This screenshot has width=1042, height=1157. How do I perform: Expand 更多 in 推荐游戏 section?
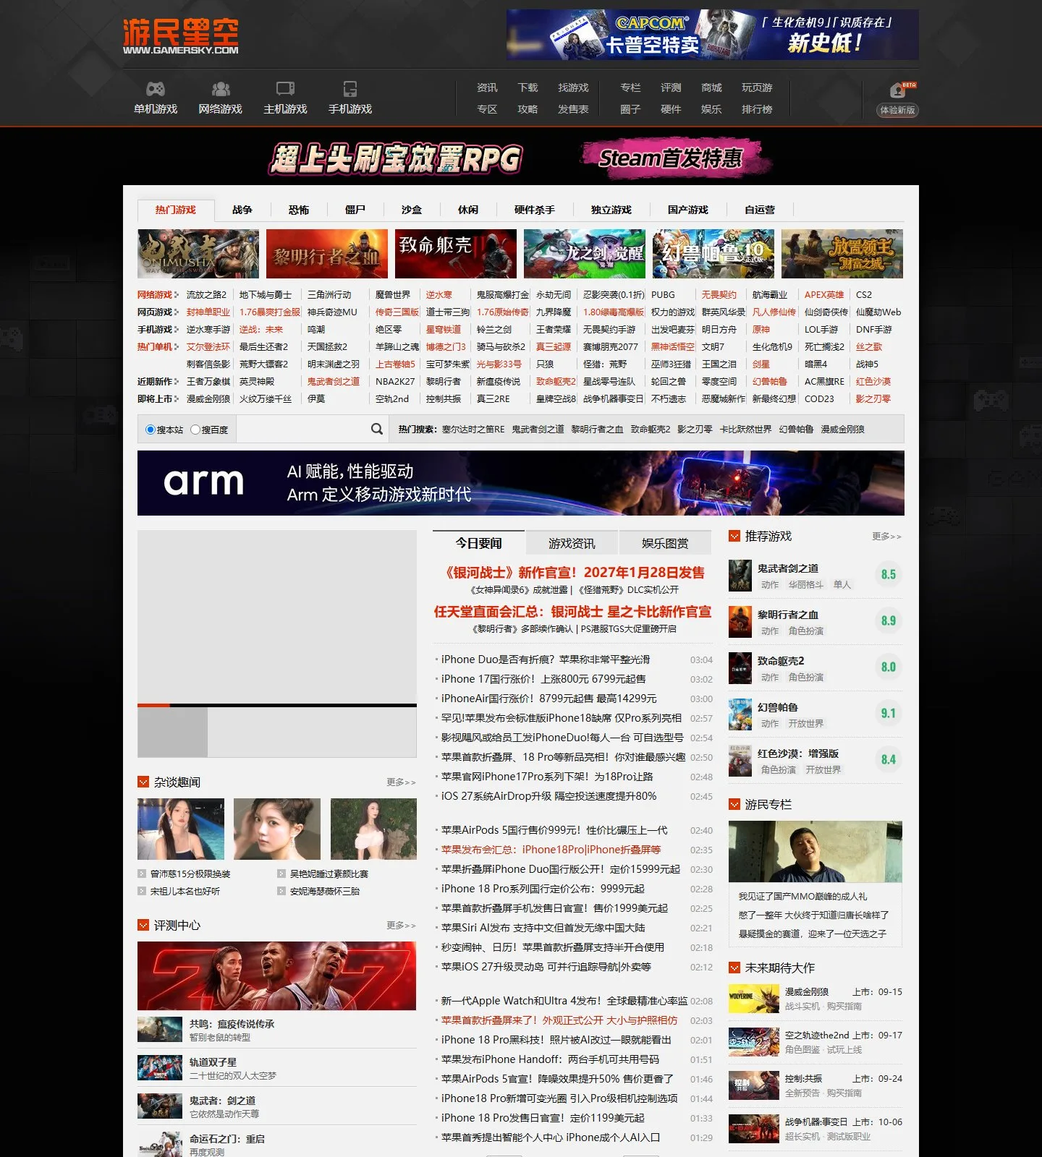(886, 537)
